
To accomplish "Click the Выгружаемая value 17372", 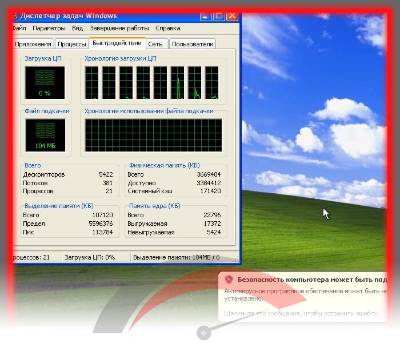I will click(212, 224).
